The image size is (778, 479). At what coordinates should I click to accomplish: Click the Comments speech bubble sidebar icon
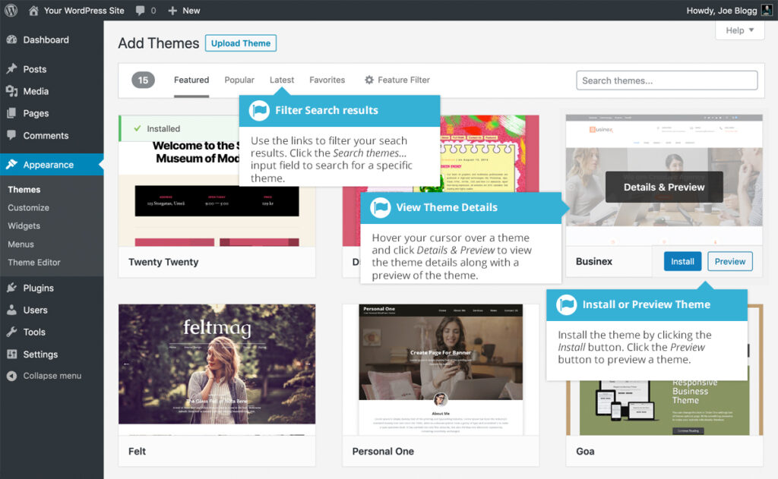pos(12,135)
